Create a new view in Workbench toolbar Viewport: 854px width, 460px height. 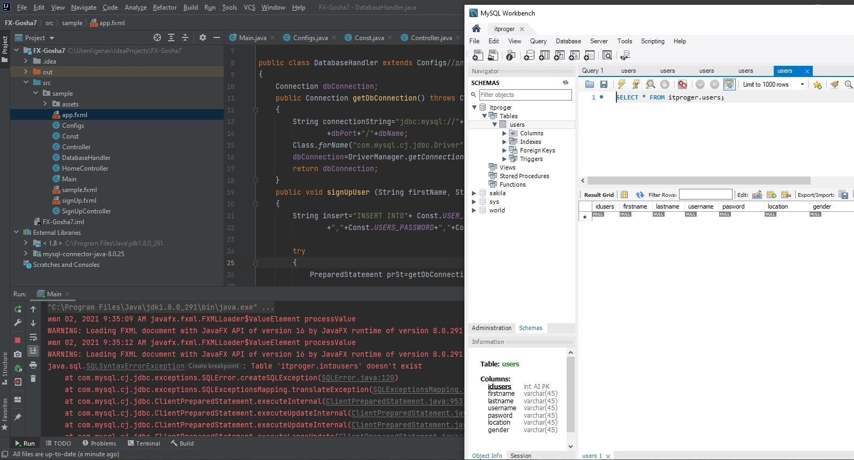(x=559, y=55)
